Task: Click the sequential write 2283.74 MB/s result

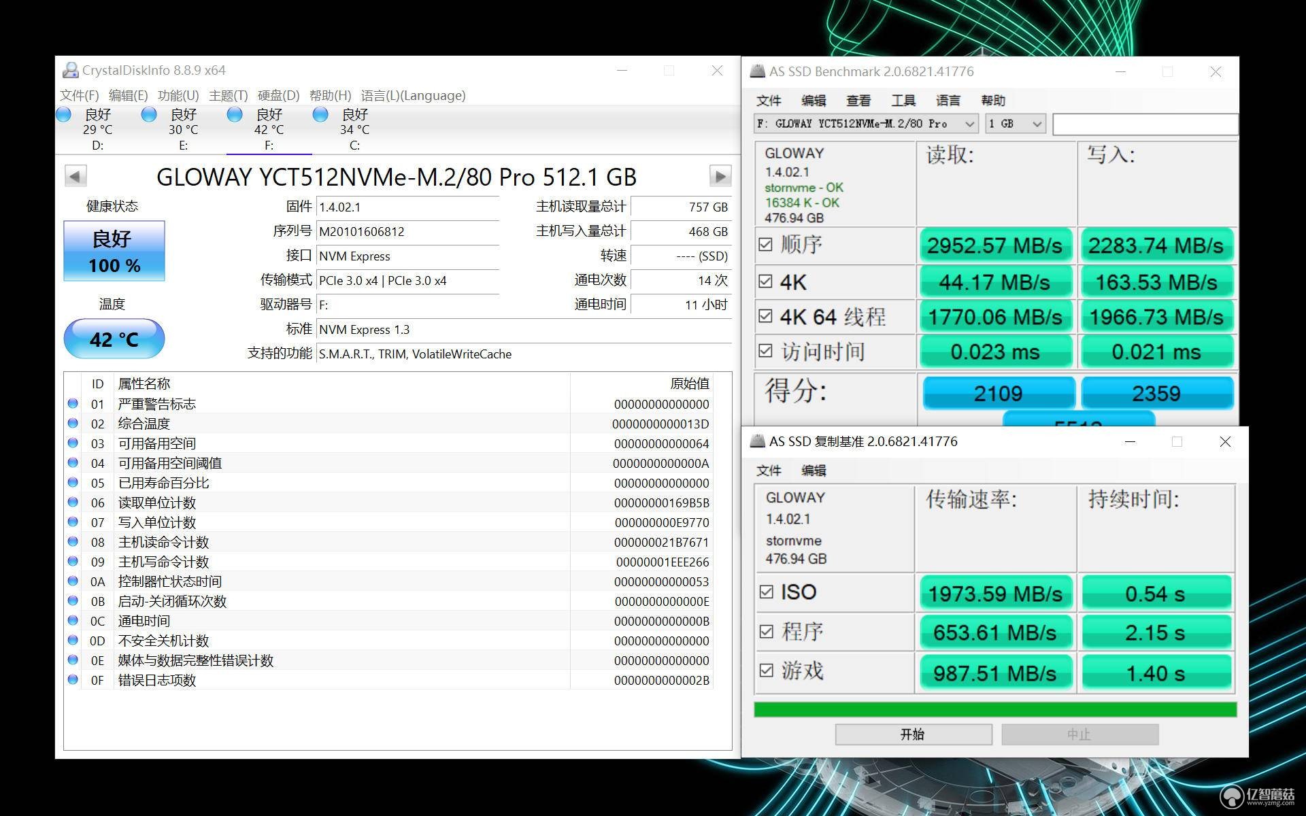Action: coord(1156,245)
